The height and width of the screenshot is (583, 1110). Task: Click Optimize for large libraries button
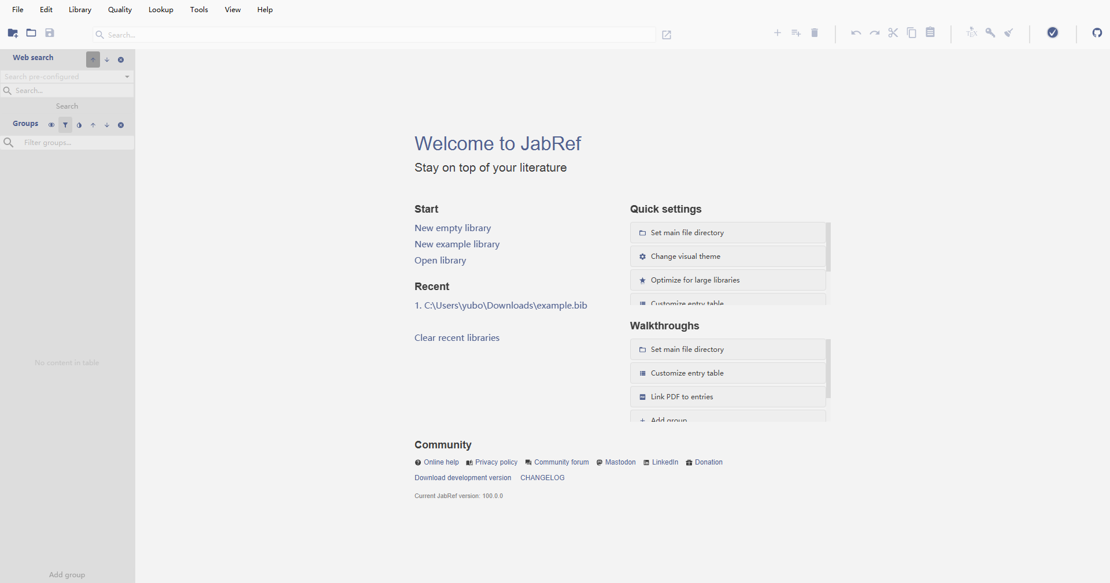click(728, 280)
